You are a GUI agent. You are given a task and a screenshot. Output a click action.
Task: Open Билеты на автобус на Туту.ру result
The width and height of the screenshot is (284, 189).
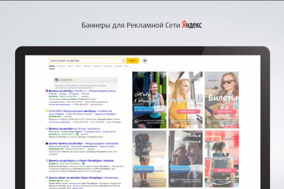tap(74, 129)
